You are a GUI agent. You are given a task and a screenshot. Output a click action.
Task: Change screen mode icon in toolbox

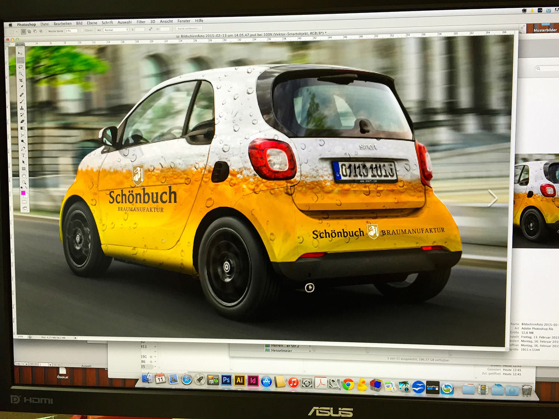(25, 209)
